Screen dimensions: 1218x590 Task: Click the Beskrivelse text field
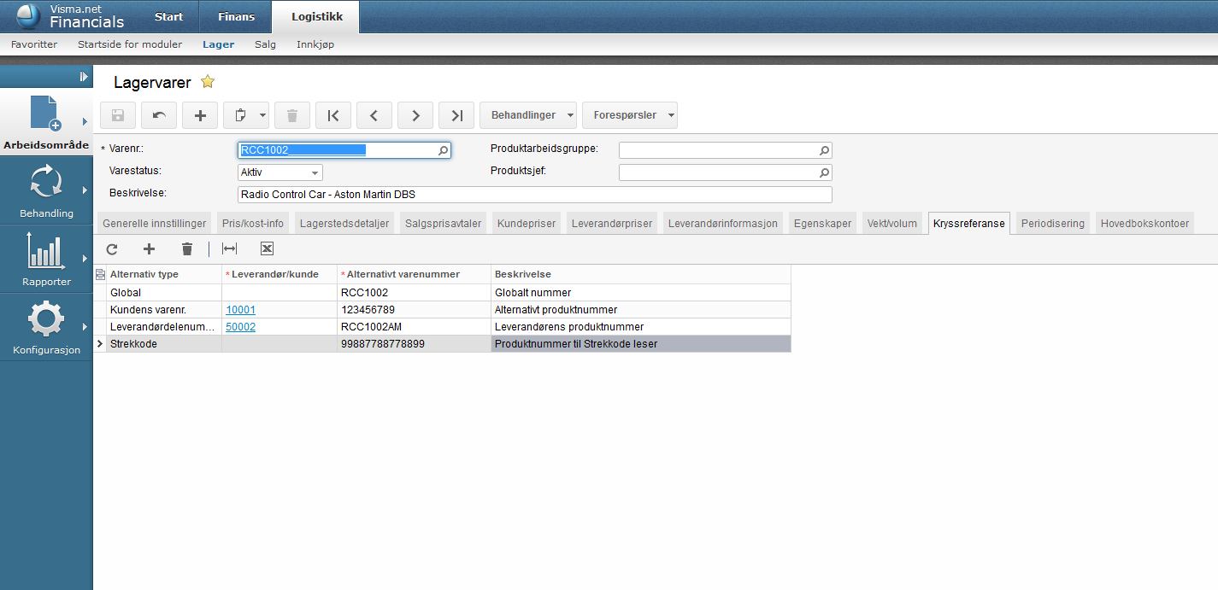(x=535, y=195)
